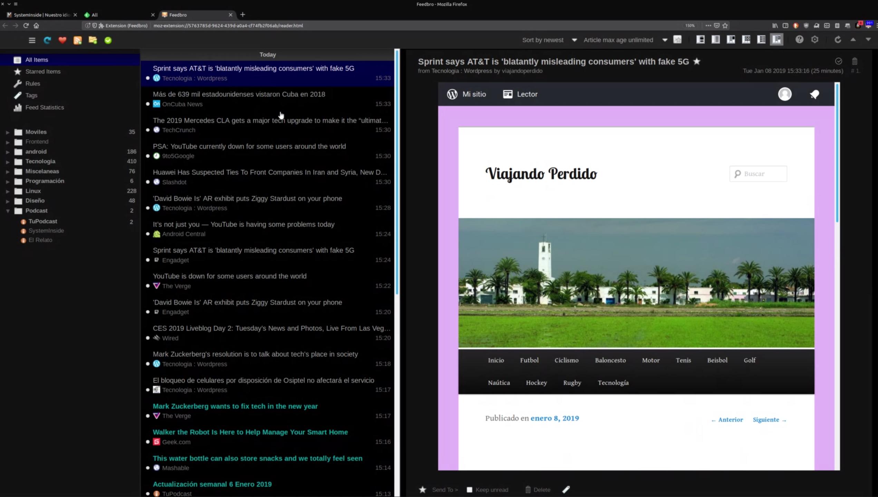Mark all items as read with green check icon
Image resolution: width=878 pixels, height=497 pixels.
tap(108, 40)
